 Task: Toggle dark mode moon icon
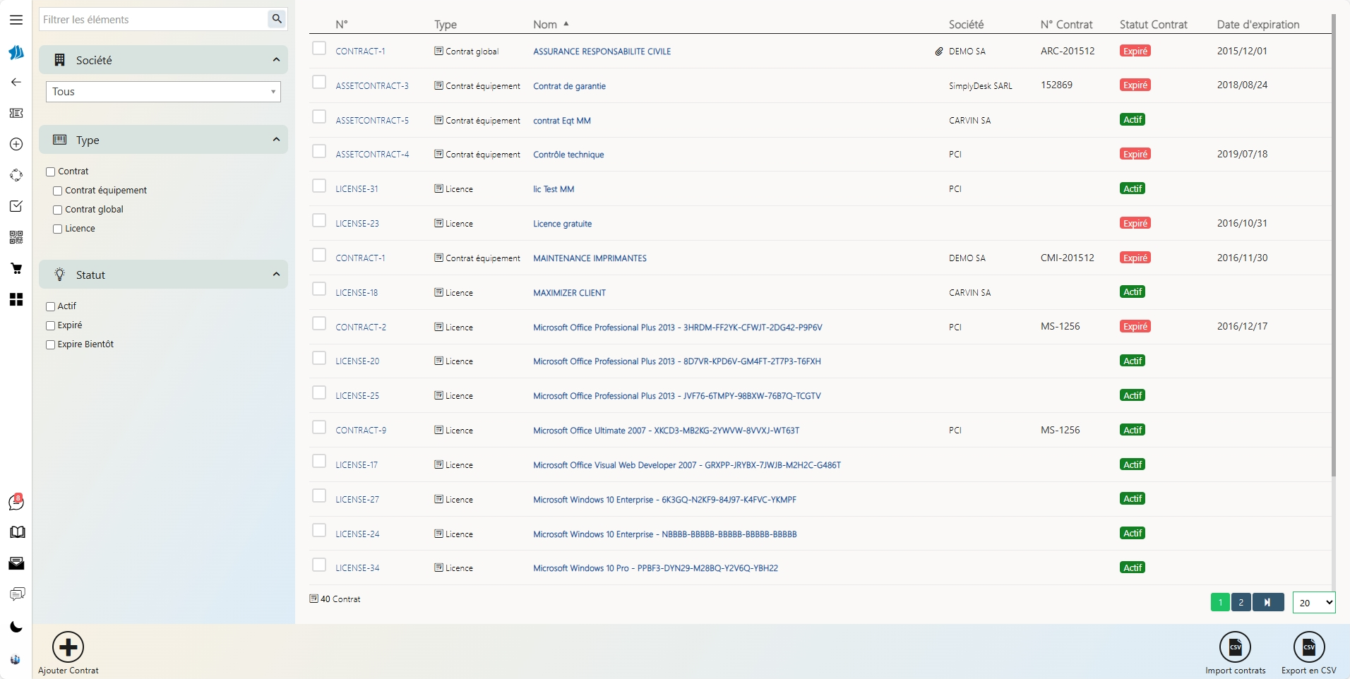pos(16,627)
